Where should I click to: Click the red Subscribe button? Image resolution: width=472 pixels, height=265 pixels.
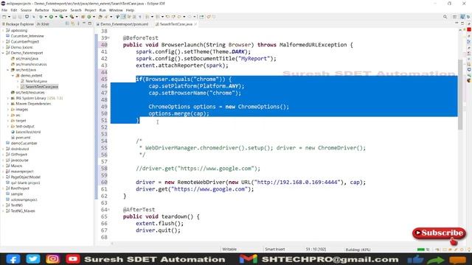point(440,233)
